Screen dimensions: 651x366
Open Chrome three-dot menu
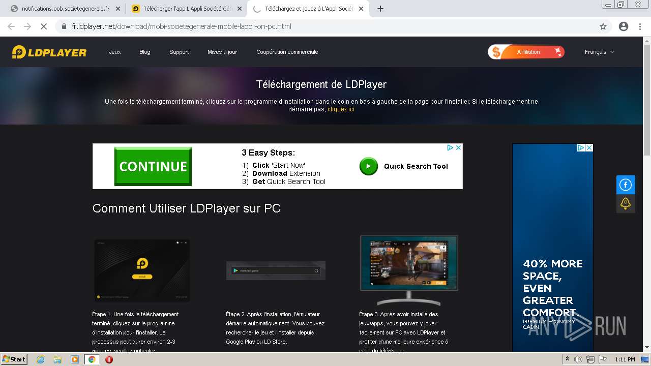point(640,26)
